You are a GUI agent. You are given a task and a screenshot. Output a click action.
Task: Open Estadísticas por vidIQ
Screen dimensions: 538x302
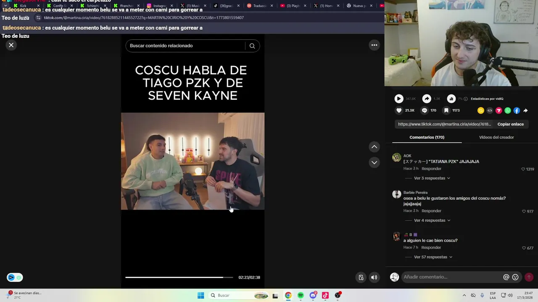pyautogui.click(x=487, y=99)
